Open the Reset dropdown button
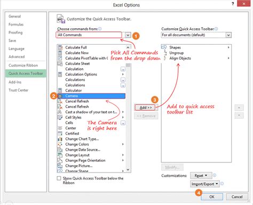 [201, 176]
